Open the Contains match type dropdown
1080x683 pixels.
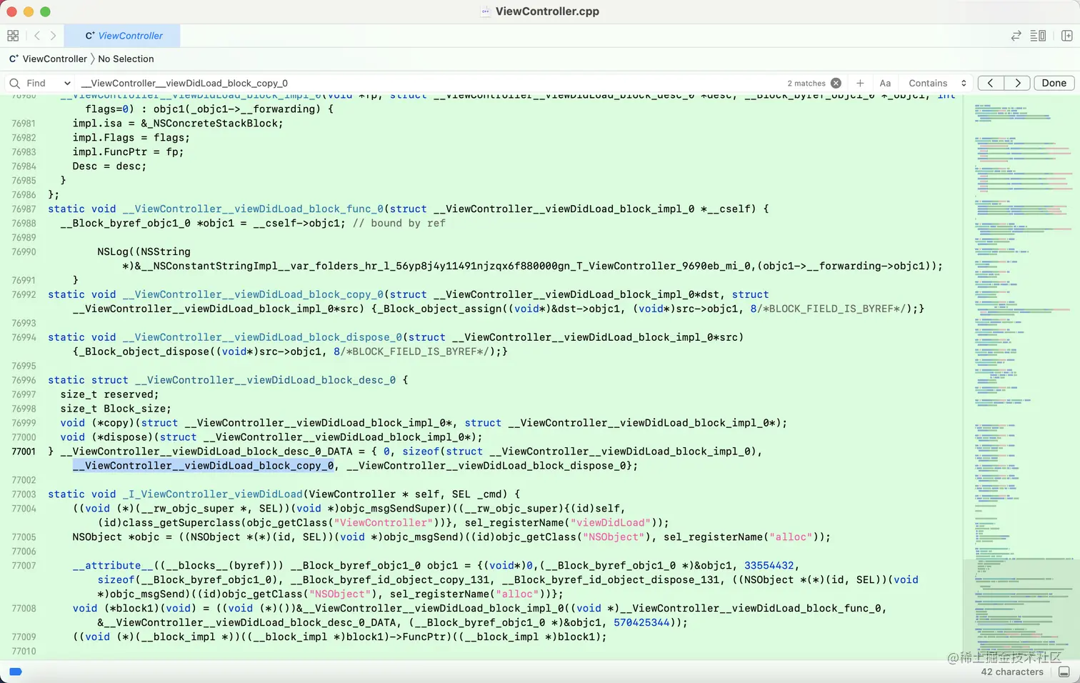937,83
